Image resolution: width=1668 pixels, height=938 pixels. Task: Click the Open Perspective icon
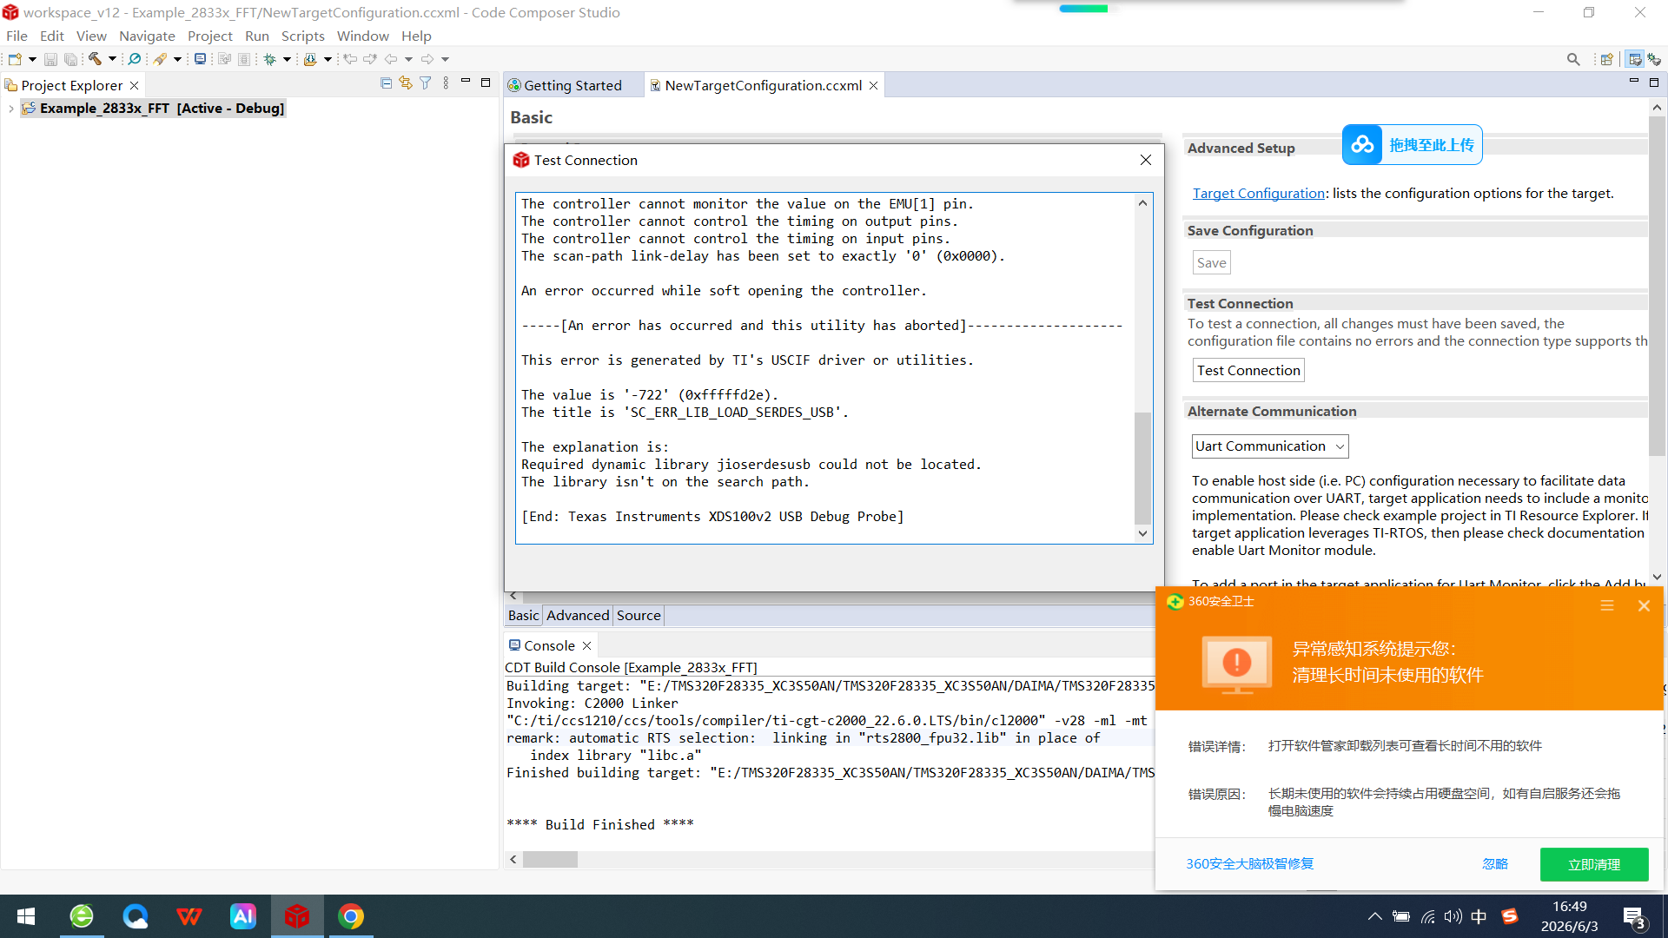(x=1607, y=59)
